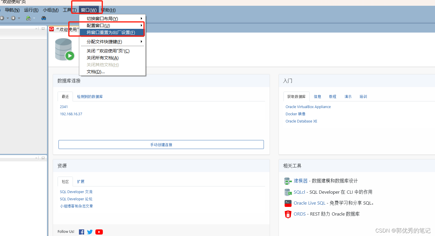Open the ORDS link
The image size is (435, 236).
tap(300, 214)
